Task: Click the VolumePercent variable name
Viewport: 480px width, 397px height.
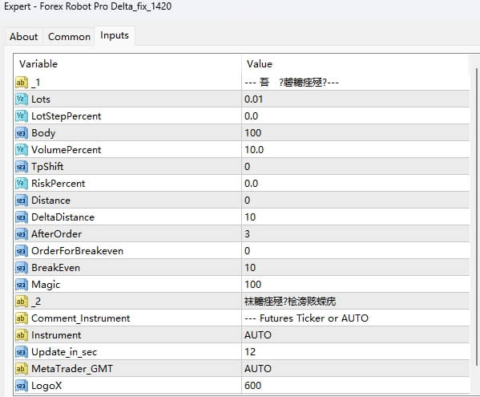Action: click(x=67, y=150)
